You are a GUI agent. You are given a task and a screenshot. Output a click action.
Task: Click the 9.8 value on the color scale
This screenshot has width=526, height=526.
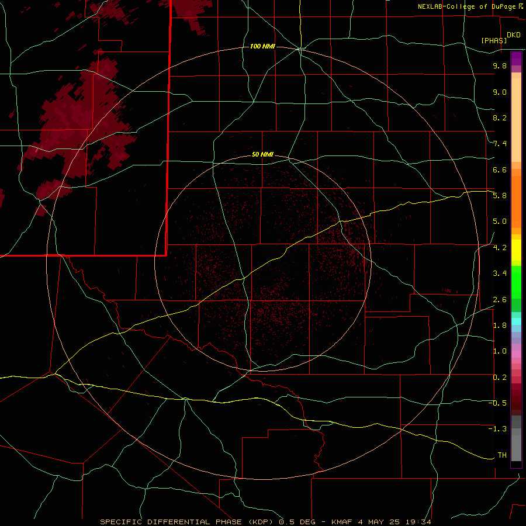tap(500, 65)
